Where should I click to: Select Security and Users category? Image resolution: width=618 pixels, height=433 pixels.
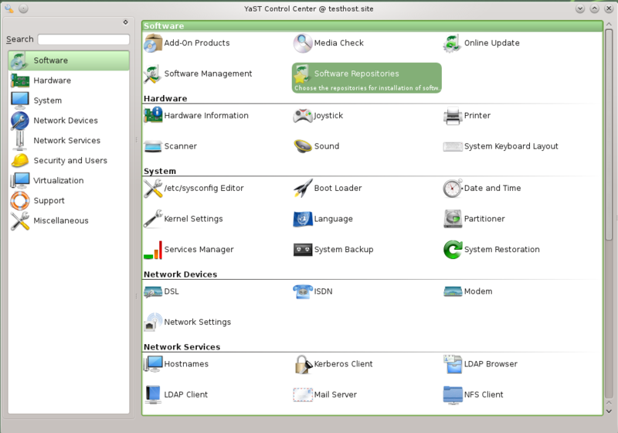(x=69, y=161)
